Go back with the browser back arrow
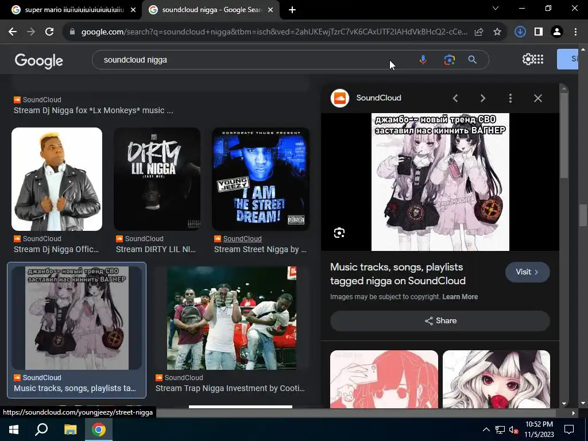Screen dimensions: 588x441 (x=13, y=32)
